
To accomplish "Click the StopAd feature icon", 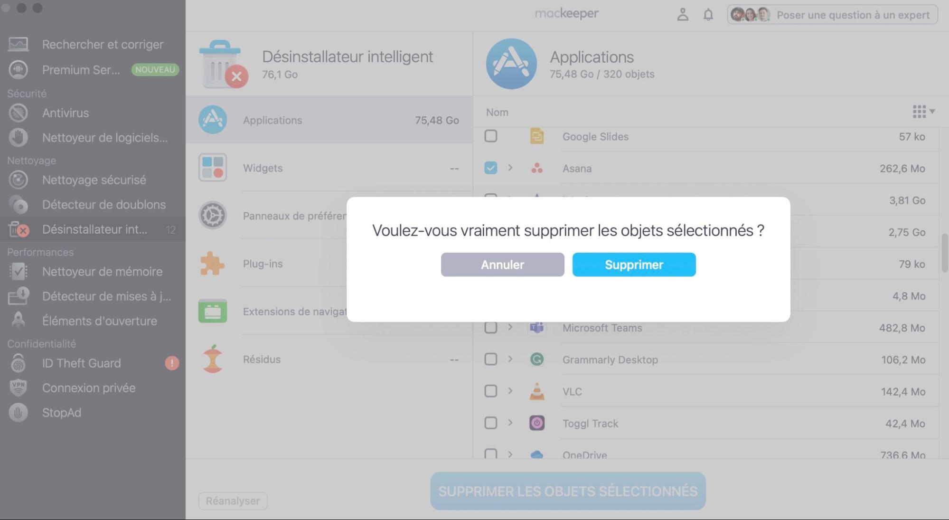I will pyautogui.click(x=19, y=412).
